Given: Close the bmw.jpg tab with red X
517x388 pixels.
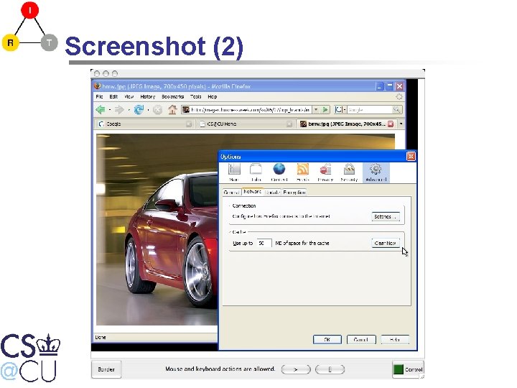Looking at the screenshot, I should coord(391,124).
